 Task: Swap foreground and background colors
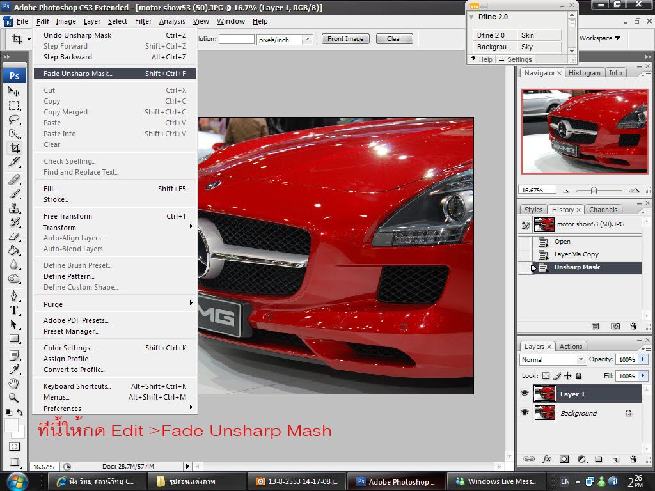20,412
